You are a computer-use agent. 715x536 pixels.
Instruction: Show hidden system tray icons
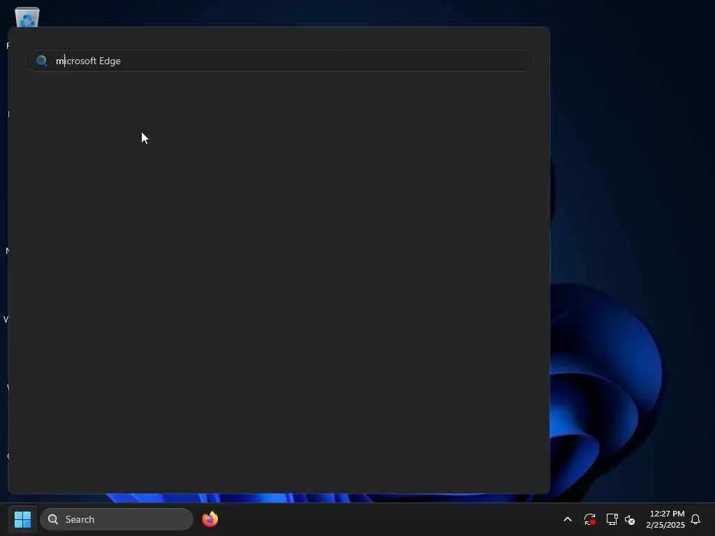(x=568, y=519)
